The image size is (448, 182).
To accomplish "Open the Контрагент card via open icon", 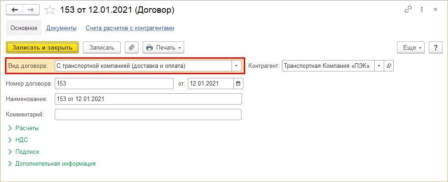I will click(x=389, y=66).
